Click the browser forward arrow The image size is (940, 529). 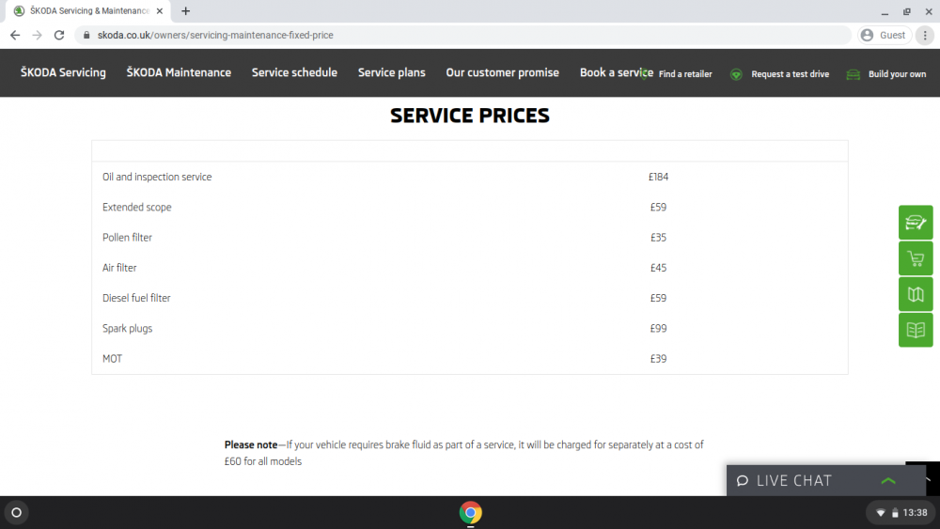38,36
